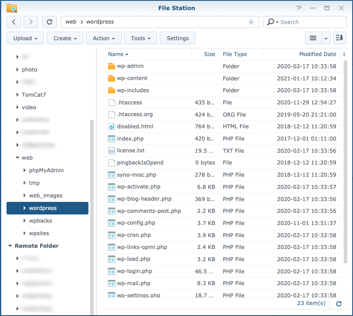Focus the Search input field
The width and height of the screenshot is (353, 316).
313,22
